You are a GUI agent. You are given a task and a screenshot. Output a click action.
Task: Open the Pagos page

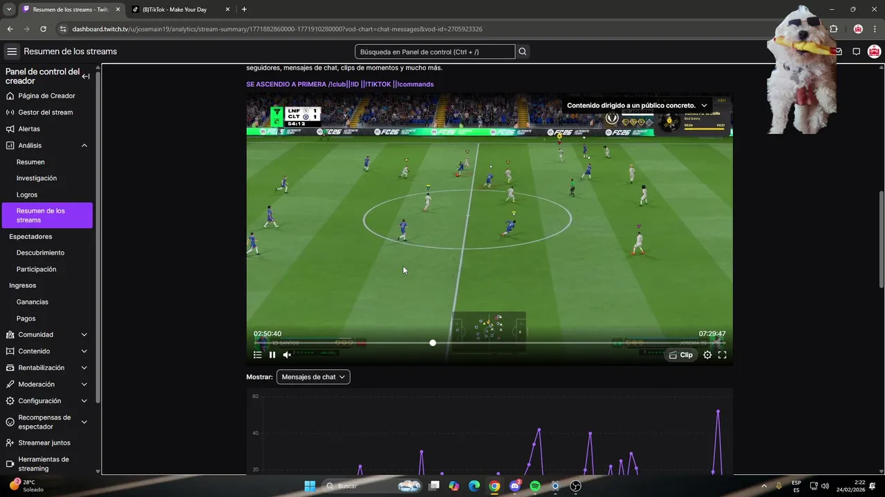point(26,319)
